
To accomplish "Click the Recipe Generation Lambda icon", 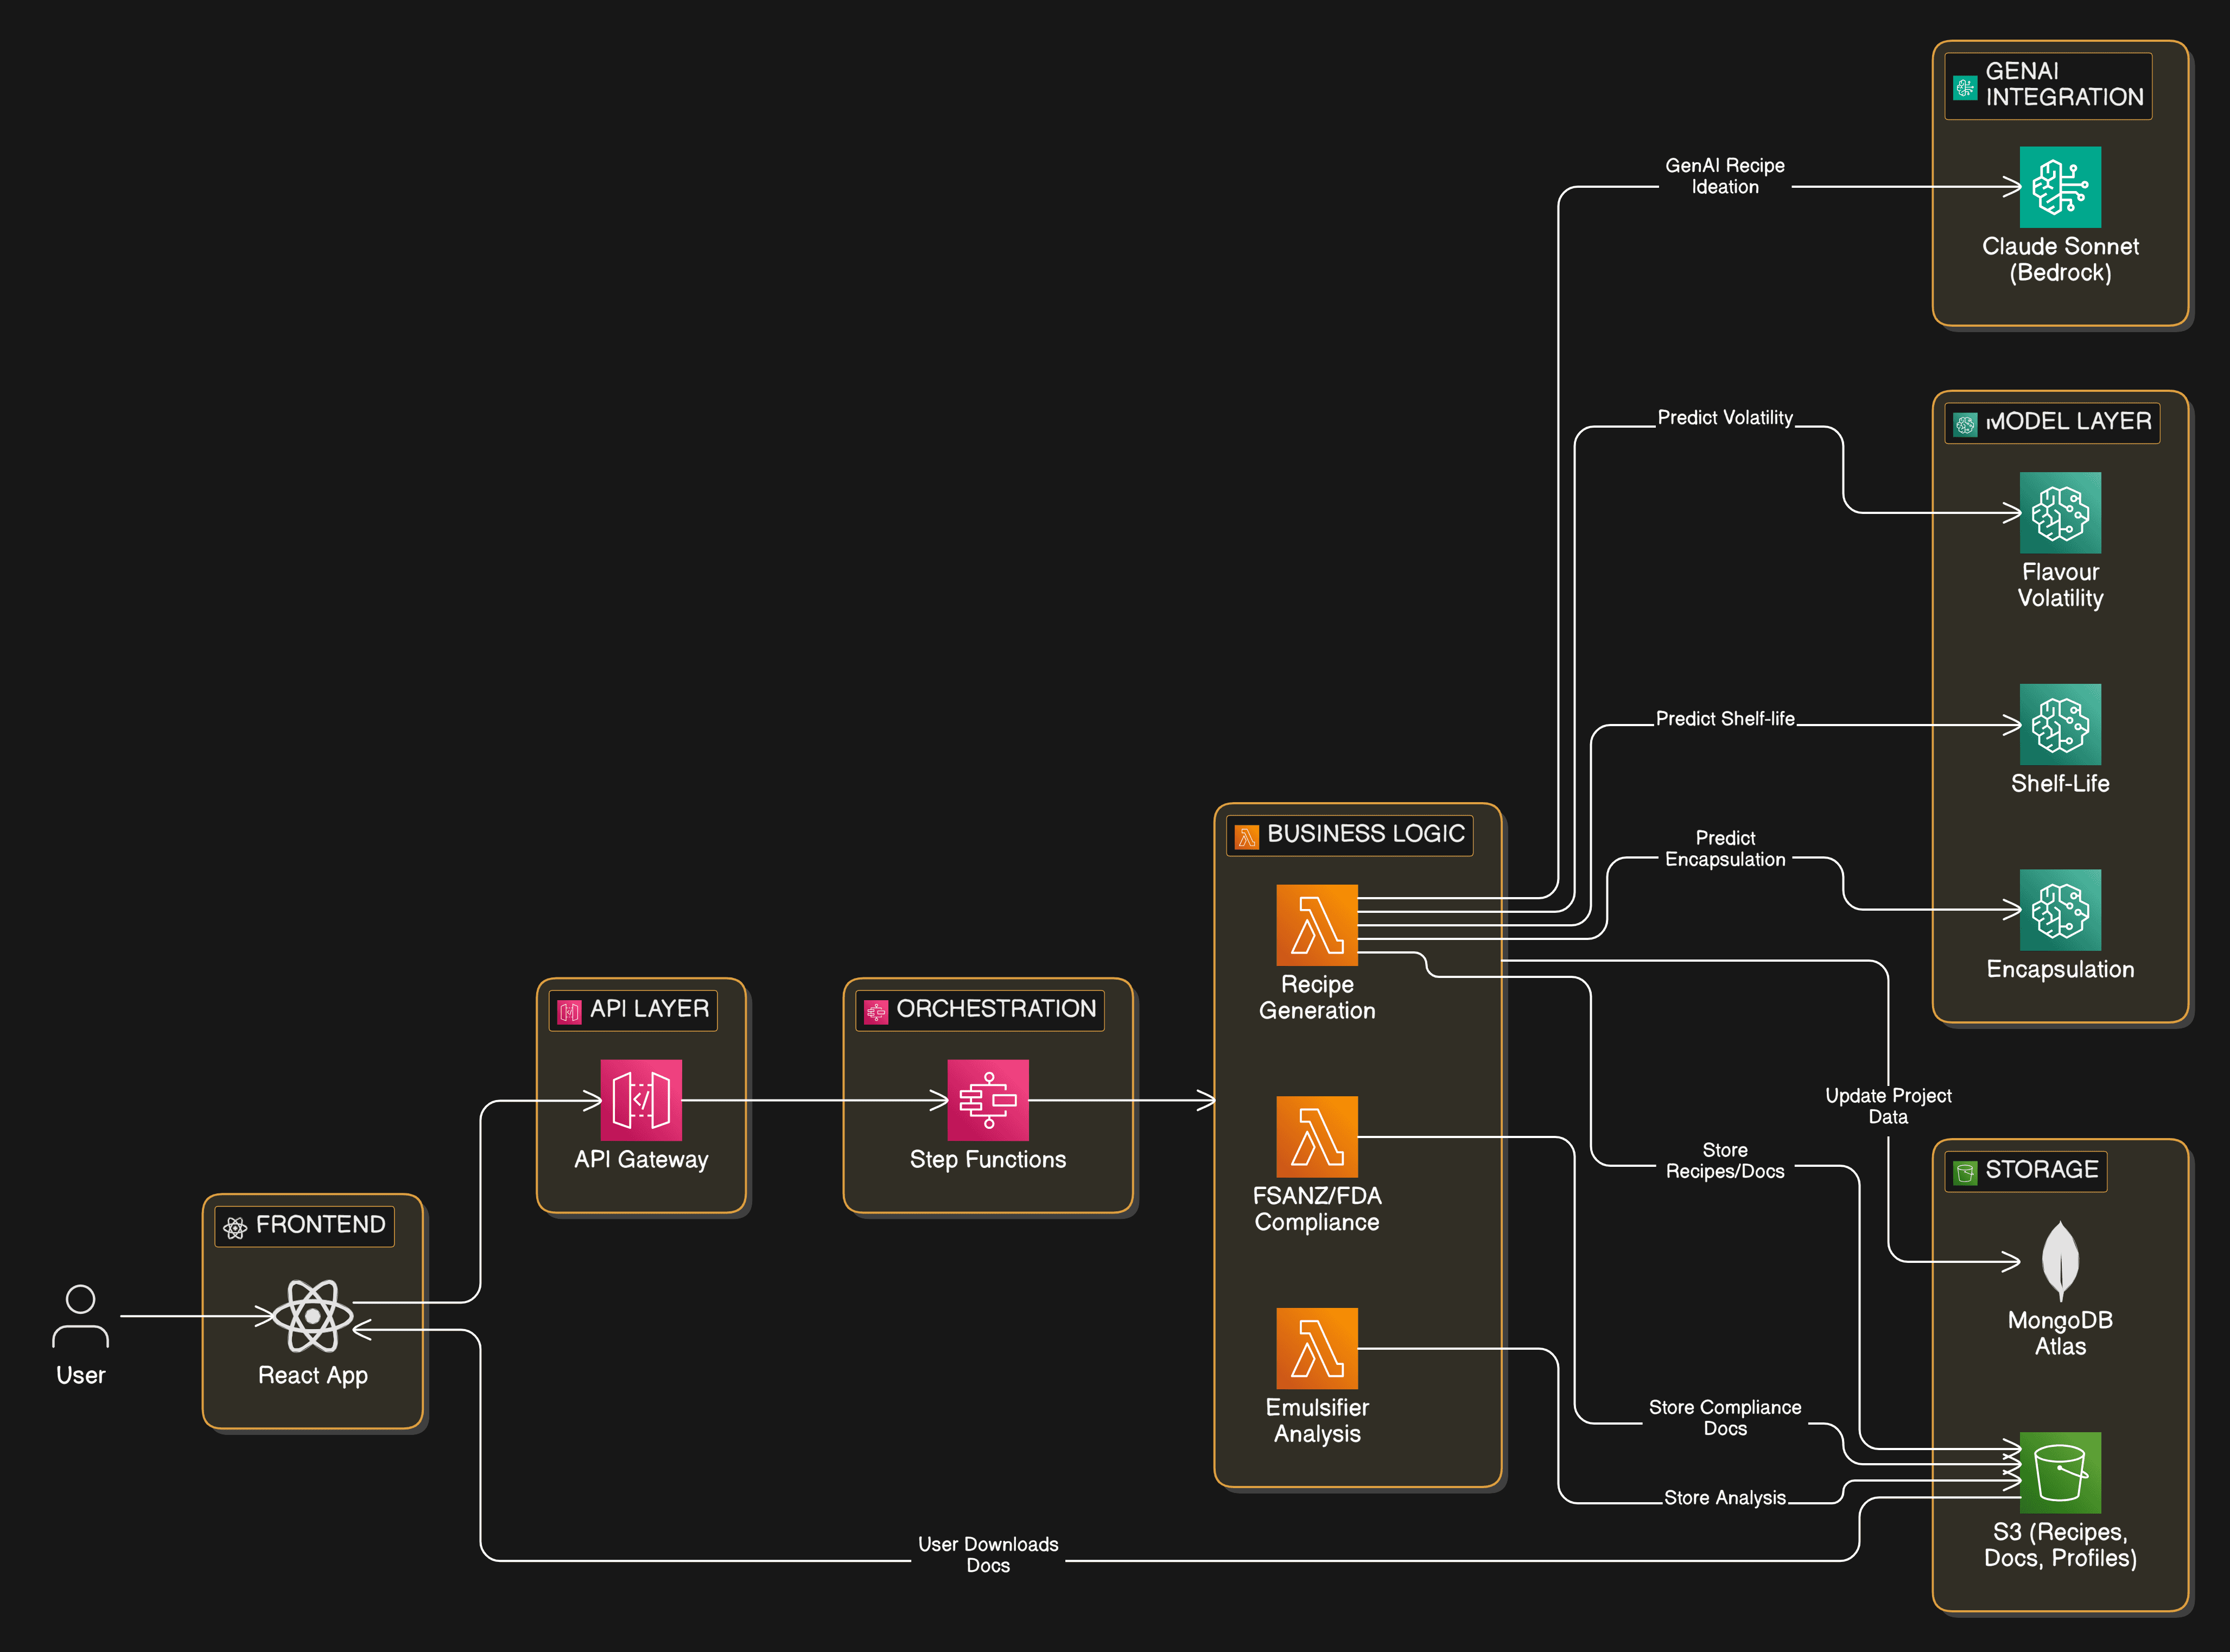I will [x=1317, y=925].
